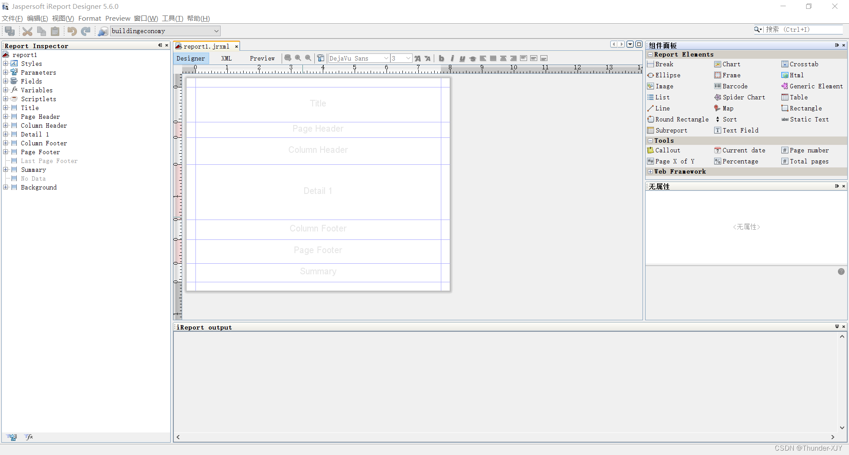Expand the Variables node
The width and height of the screenshot is (849, 455).
point(6,90)
